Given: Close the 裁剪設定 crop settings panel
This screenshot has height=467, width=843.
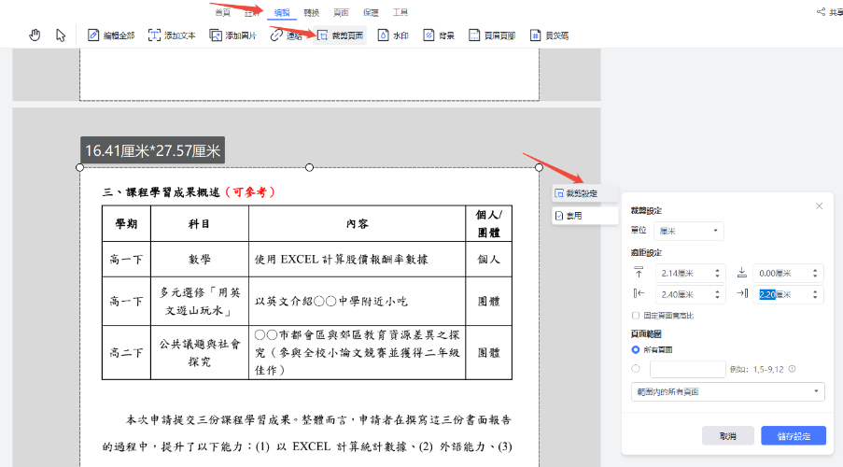Looking at the screenshot, I should [x=819, y=206].
